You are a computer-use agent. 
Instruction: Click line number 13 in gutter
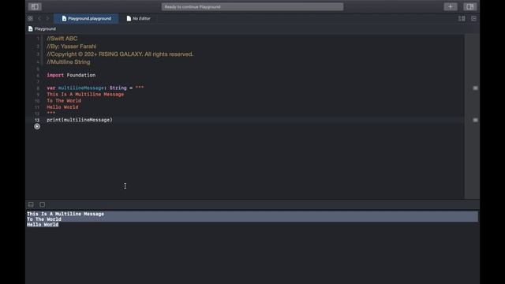(37, 120)
